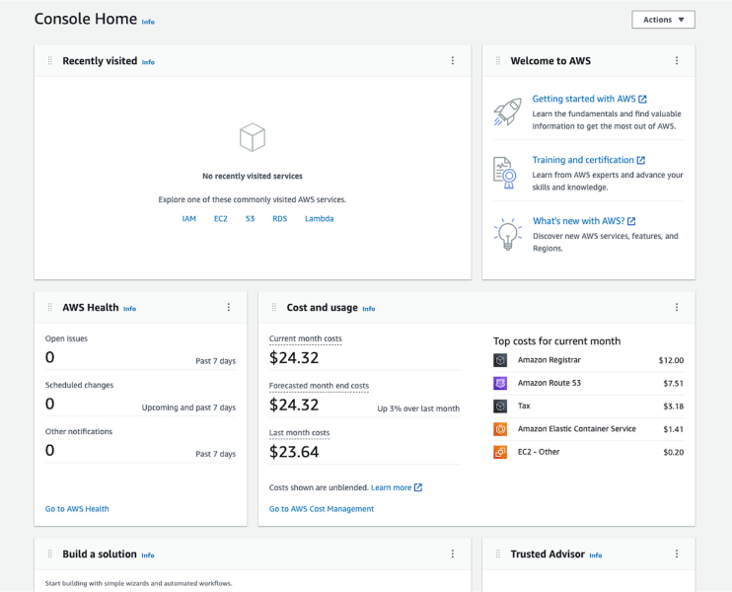Click external link icon beside Getting started with AWS
The height and width of the screenshot is (592, 732).
[642, 99]
